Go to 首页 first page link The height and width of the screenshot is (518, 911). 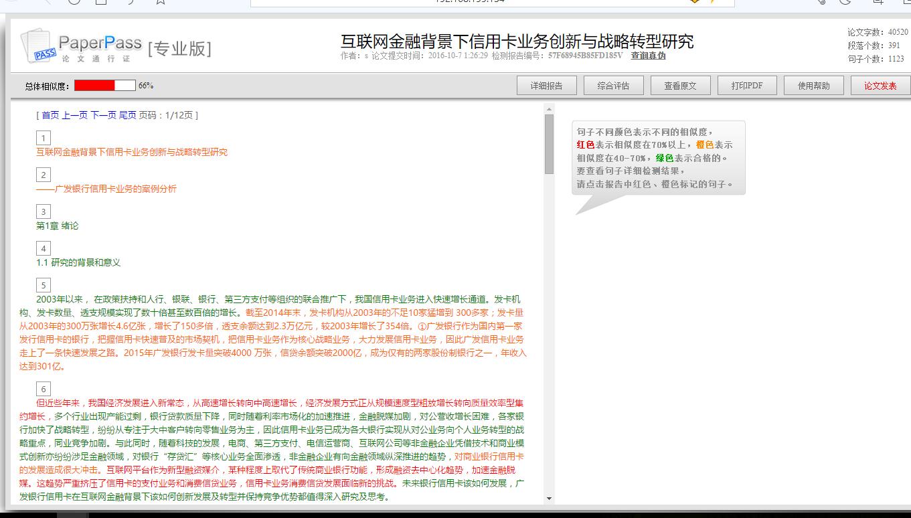[50, 115]
